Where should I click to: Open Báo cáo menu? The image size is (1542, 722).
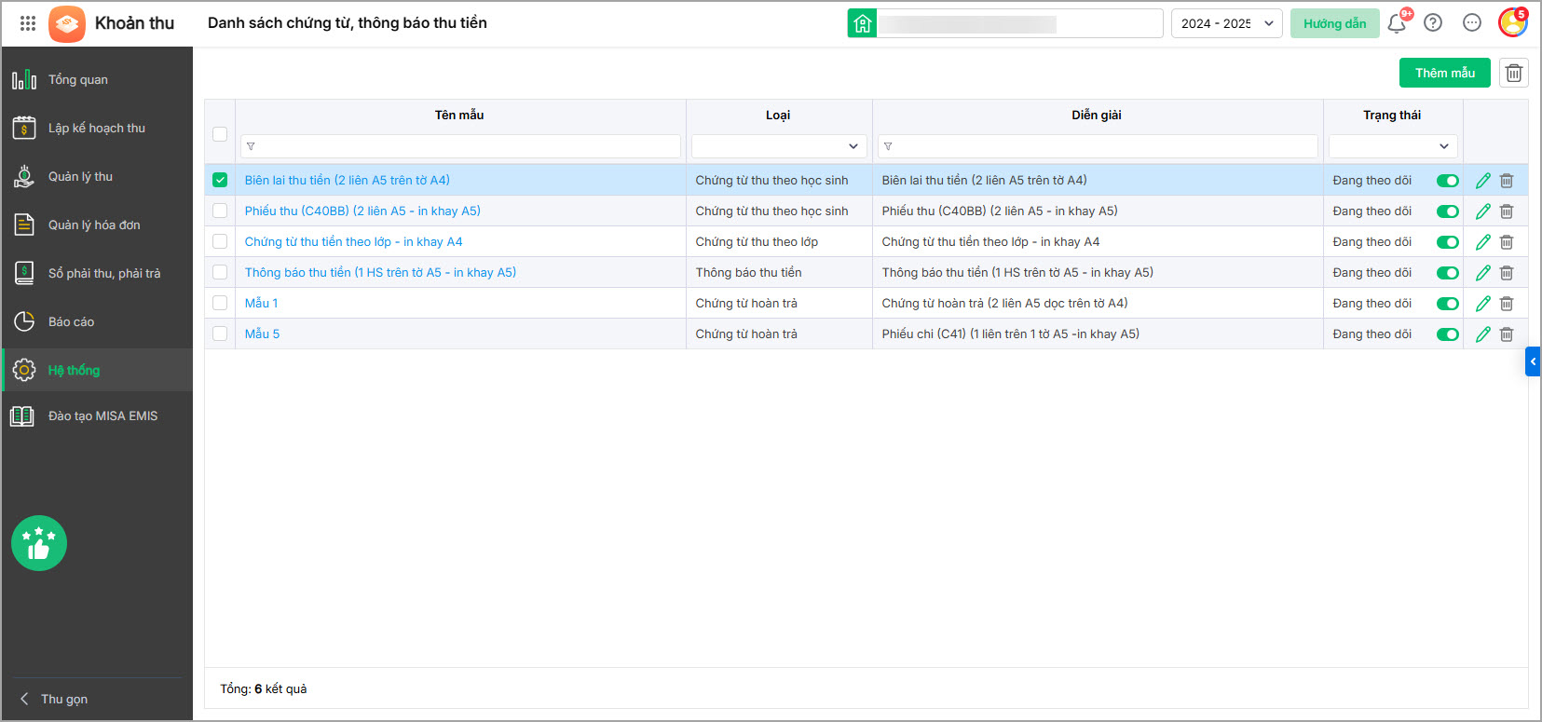coord(97,321)
